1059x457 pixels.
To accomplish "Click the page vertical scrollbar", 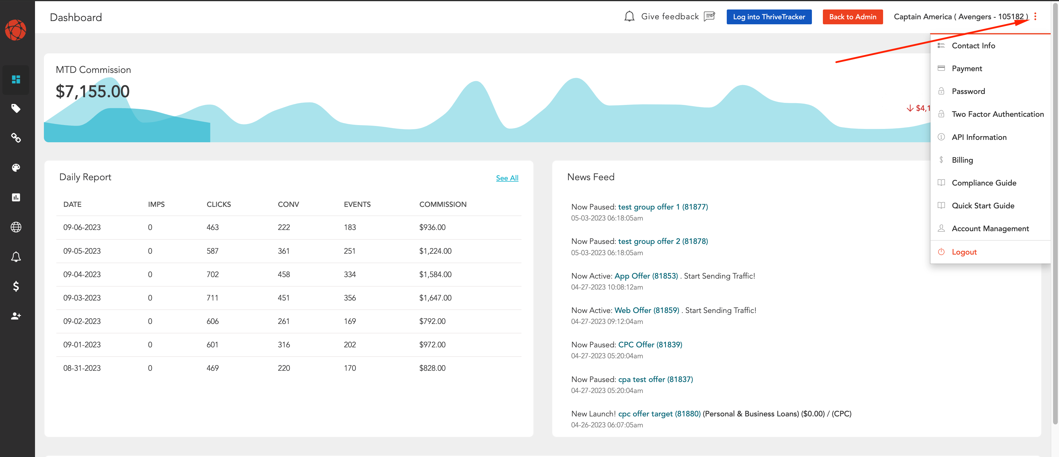I will [1055, 213].
